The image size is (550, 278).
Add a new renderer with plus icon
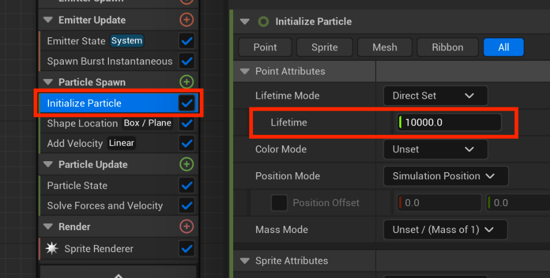click(187, 226)
